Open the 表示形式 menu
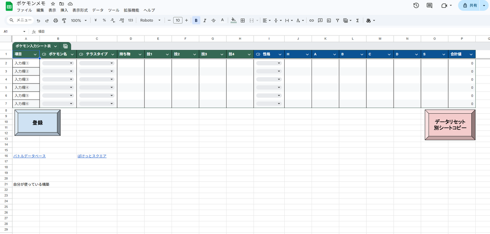The width and height of the screenshot is (490, 234). [x=80, y=10]
